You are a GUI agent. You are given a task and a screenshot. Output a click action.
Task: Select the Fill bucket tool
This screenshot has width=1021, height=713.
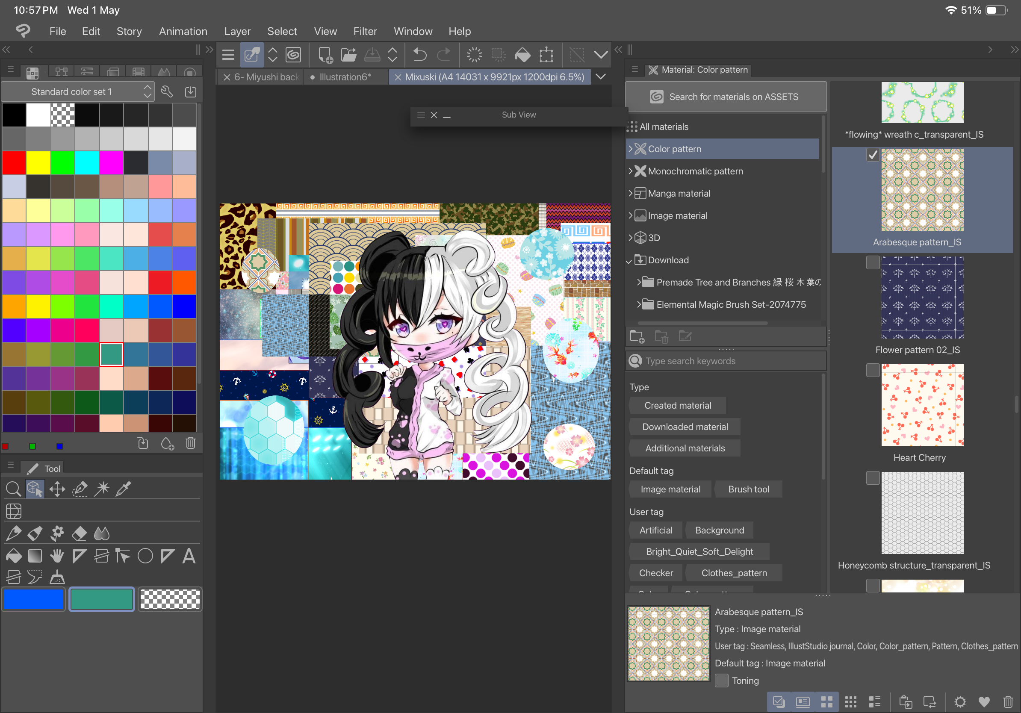coord(14,556)
